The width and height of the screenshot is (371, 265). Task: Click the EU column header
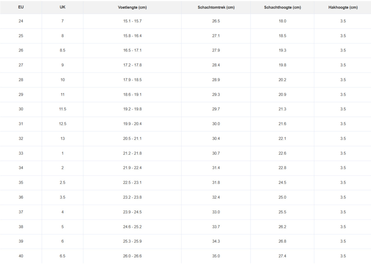[x=21, y=7]
